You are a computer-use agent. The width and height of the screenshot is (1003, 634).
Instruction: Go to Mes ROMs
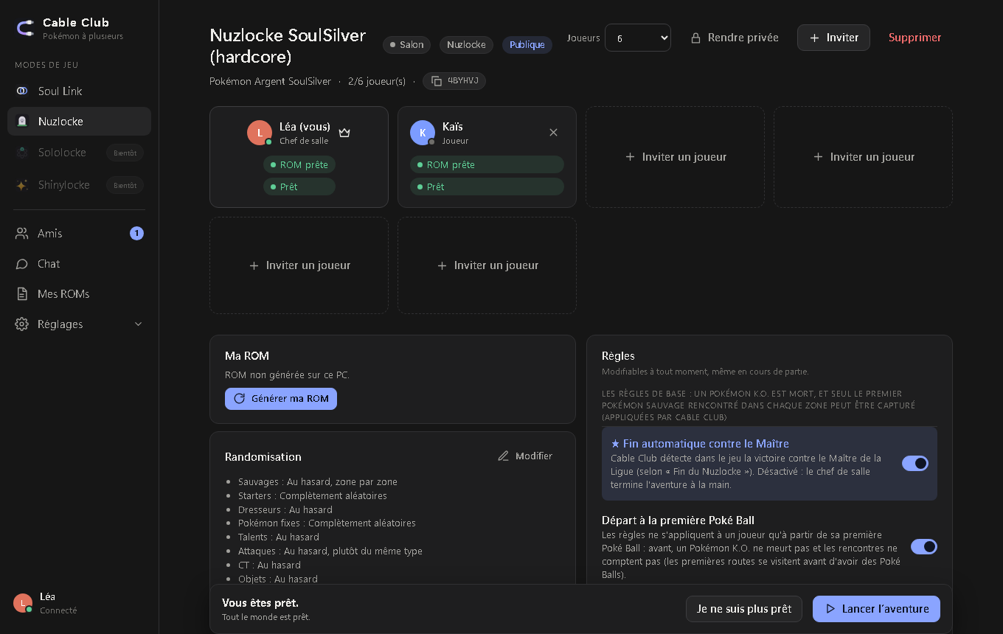79,294
